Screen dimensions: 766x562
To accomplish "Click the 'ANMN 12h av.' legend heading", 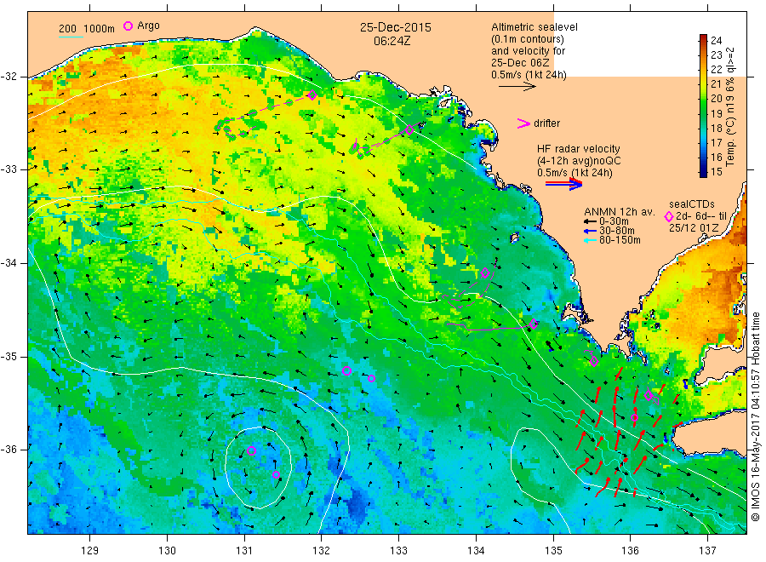I will click(620, 212).
